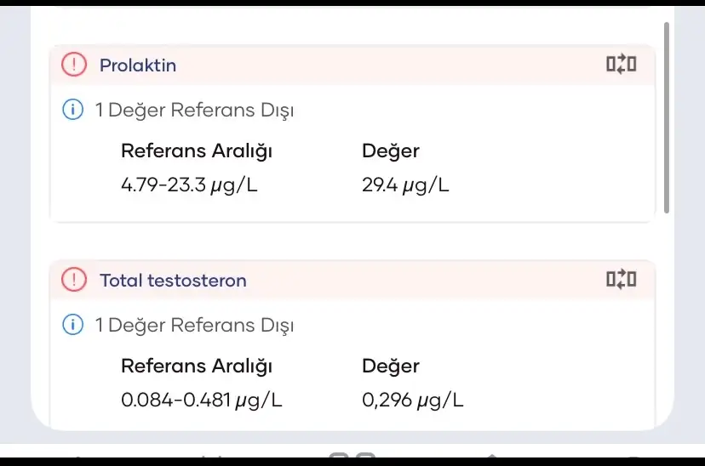This screenshot has height=466, width=705.
Task: Open the Prolaktin test title
Action: (138, 65)
